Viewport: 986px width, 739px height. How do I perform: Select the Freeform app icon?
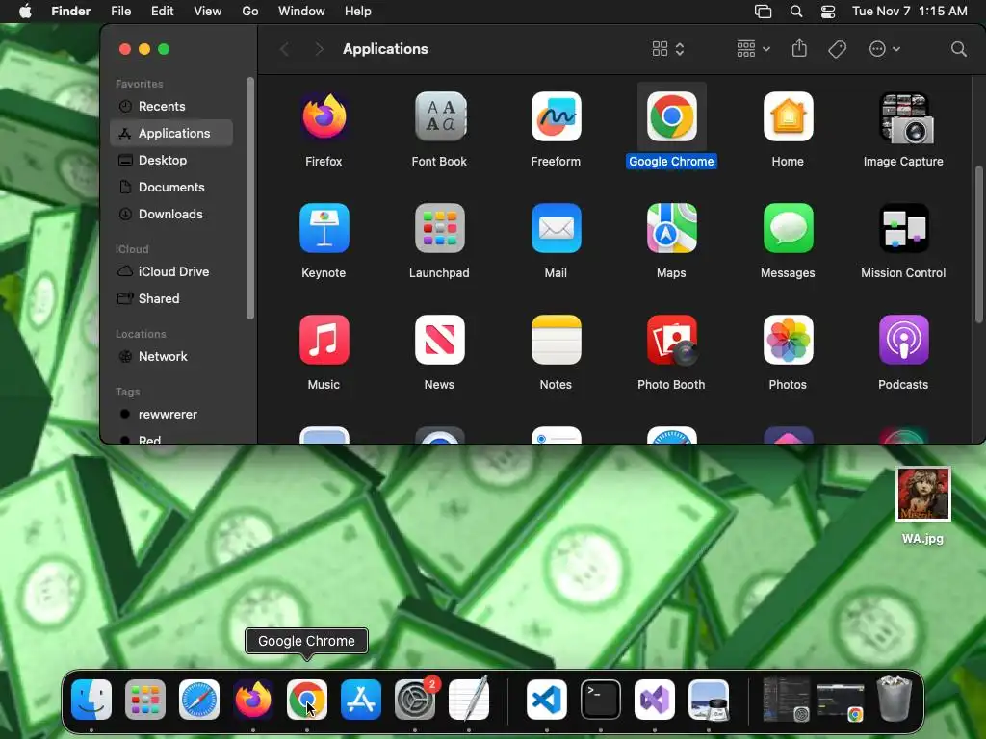(556, 116)
